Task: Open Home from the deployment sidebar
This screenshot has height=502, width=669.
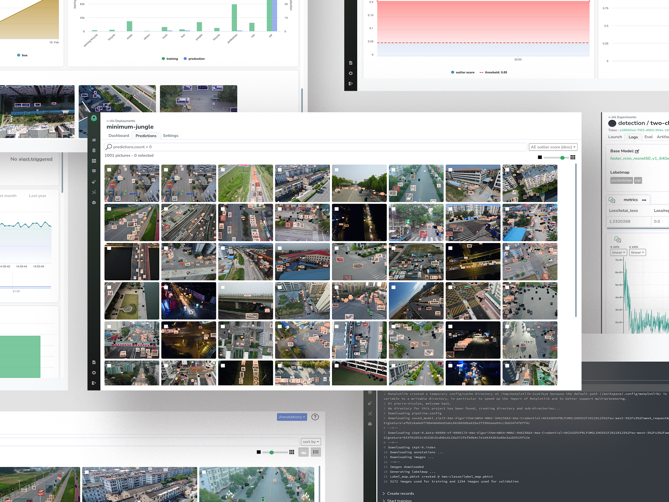Action: pyautogui.click(x=94, y=140)
